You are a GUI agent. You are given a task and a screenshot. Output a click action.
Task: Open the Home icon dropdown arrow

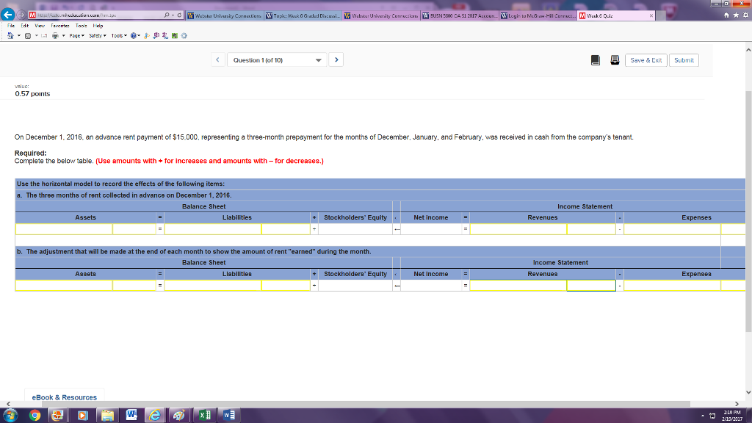click(x=18, y=35)
